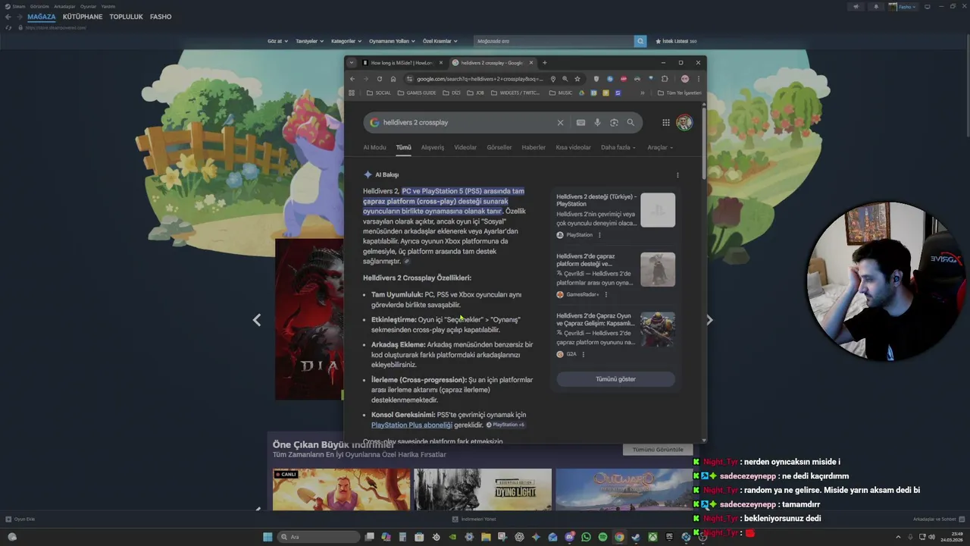Screen dimensions: 970x546
Task: Show next Steam featured game
Action: [x=709, y=320]
